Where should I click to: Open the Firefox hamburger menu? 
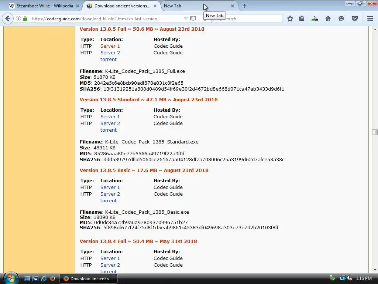(370, 18)
